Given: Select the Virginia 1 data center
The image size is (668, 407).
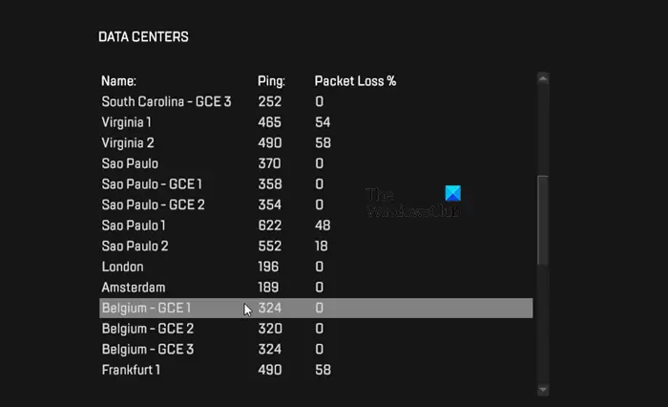Looking at the screenshot, I should click(x=316, y=122).
